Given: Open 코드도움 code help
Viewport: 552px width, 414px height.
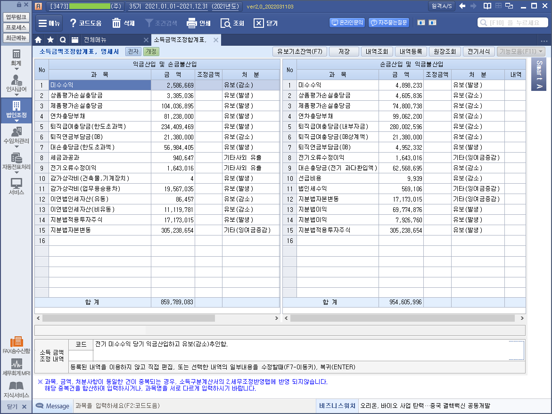Looking at the screenshot, I should [85, 23].
